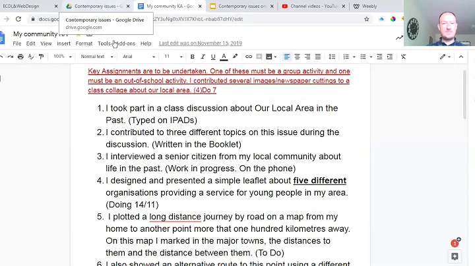This screenshot has width=475, height=266.
Task: Switch to the Weebly browser tab
Action: [369, 6]
